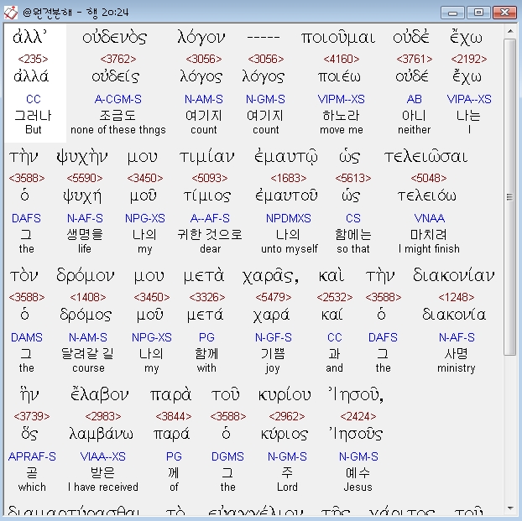This screenshot has height=521, width=522.
Task: Click the Greek word κυρίου
Action: (284, 395)
